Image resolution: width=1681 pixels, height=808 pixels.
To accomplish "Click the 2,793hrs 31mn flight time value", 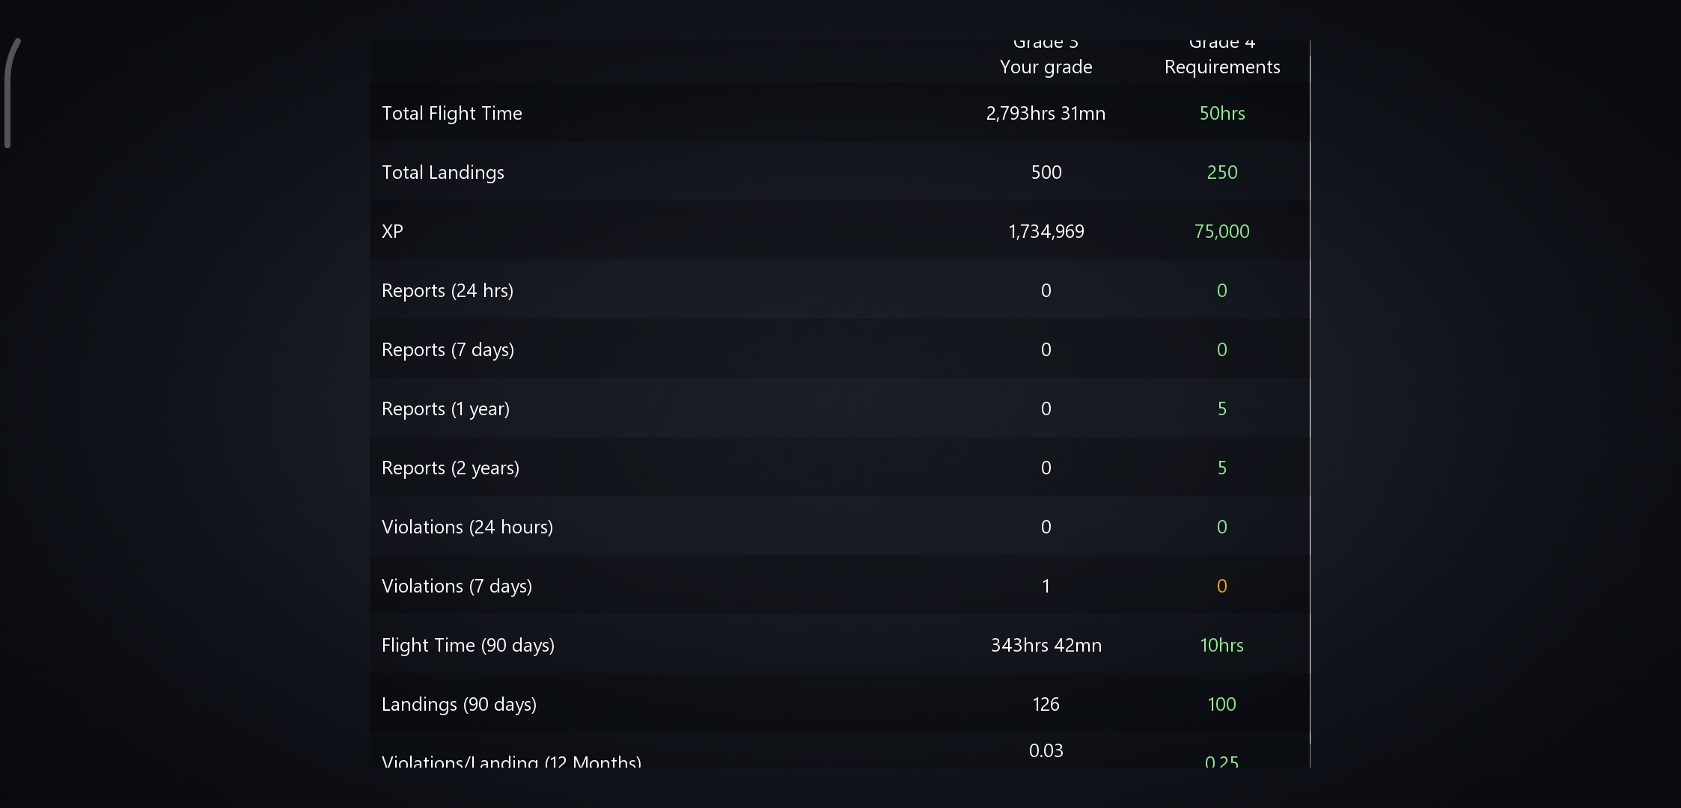I will [x=1046, y=113].
